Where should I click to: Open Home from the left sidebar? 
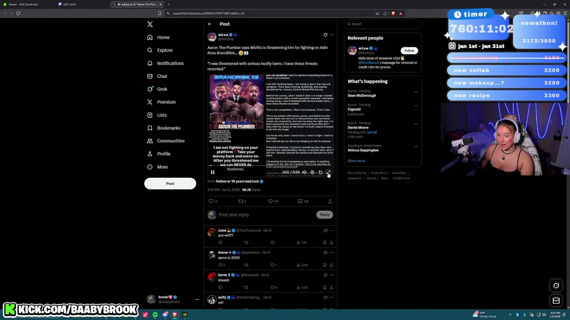coord(159,37)
